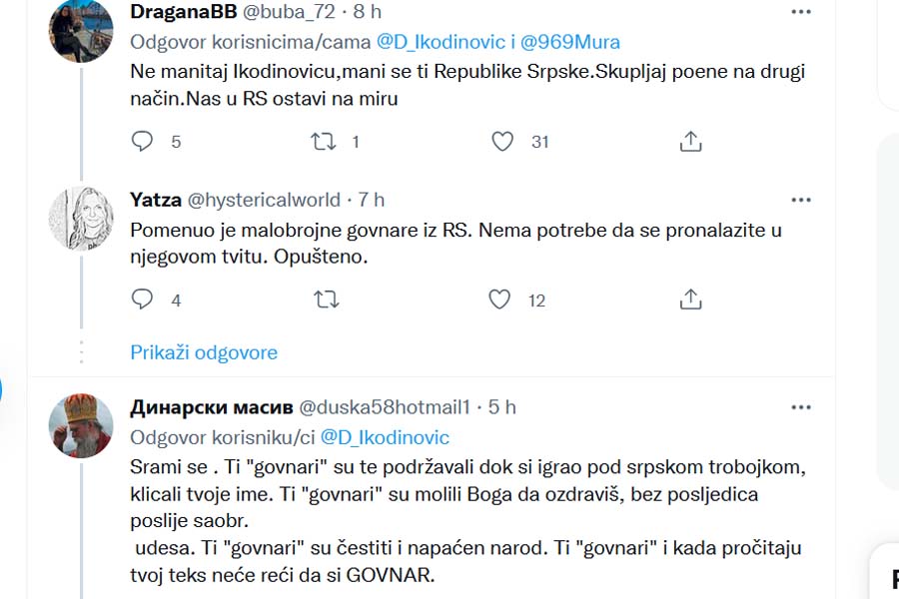Like DraganaBB's tweet with heart icon
This screenshot has width=899, height=599.
tap(502, 142)
